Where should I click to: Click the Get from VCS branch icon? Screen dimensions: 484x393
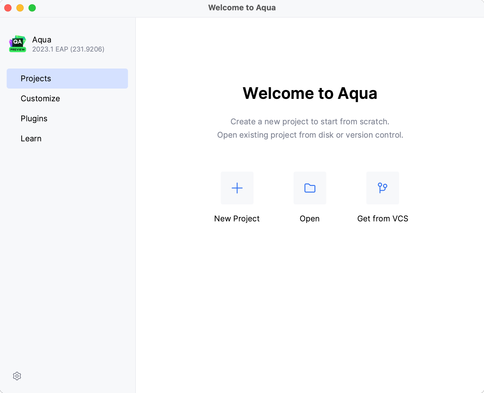click(382, 188)
